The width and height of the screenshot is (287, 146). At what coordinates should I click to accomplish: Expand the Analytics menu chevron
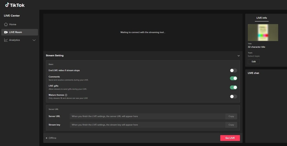click(34, 40)
